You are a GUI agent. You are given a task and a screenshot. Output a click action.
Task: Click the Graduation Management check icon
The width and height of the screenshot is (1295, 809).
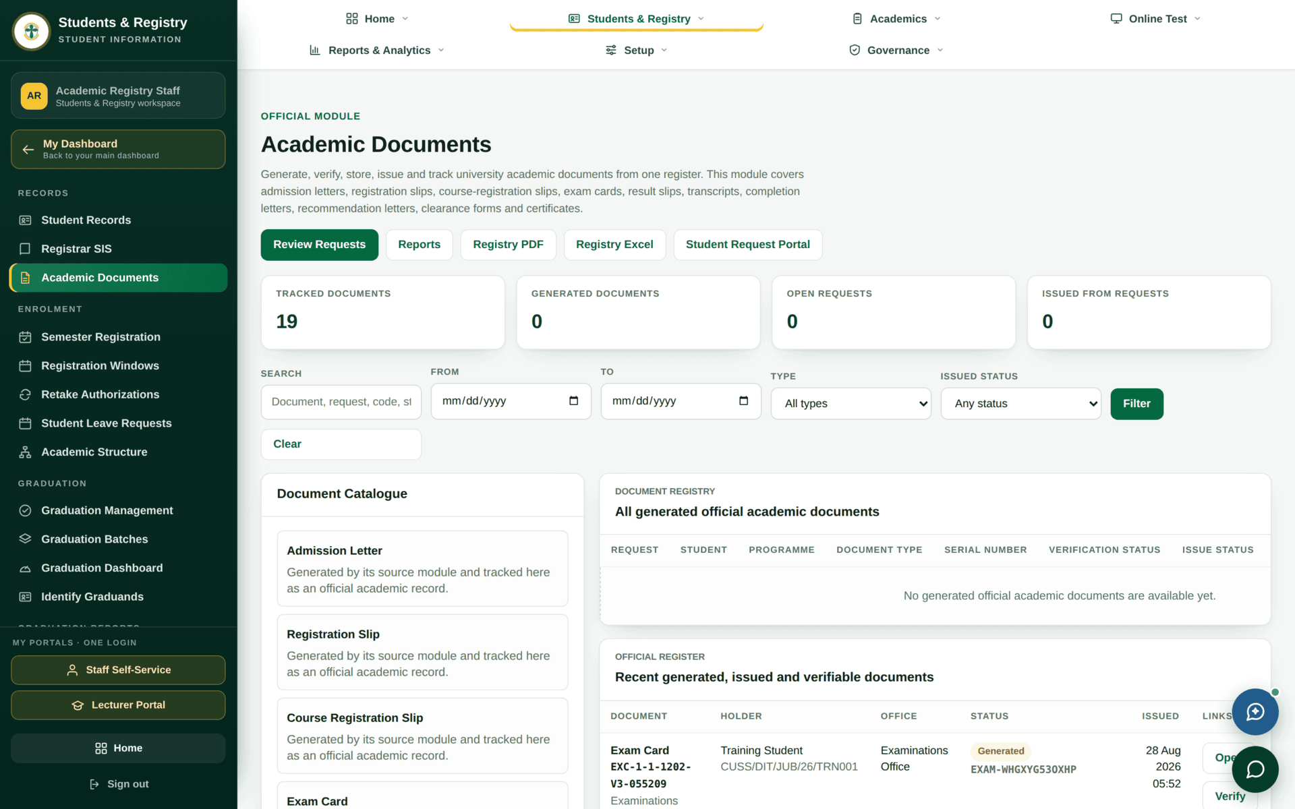click(25, 510)
